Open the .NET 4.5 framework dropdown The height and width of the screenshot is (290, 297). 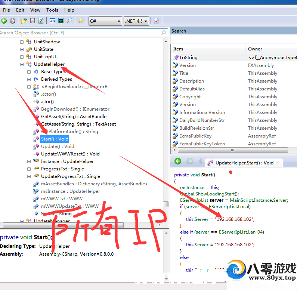click(x=136, y=21)
